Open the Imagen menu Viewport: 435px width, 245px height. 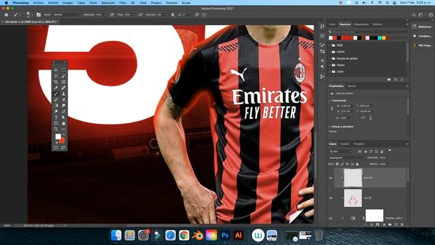68,3
